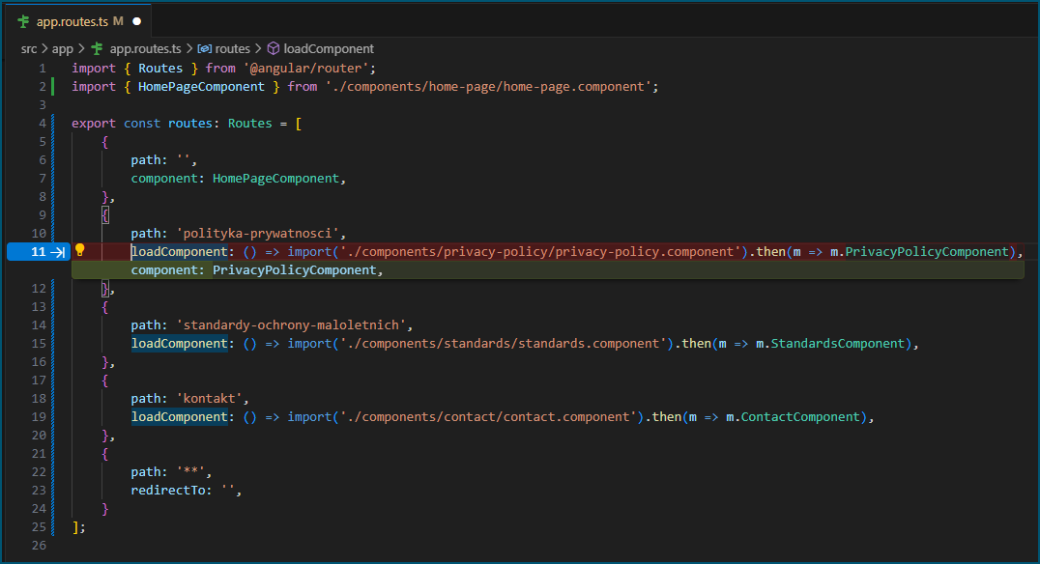Select line number 14 in the gutter
The image size is (1040, 564).
tap(39, 325)
